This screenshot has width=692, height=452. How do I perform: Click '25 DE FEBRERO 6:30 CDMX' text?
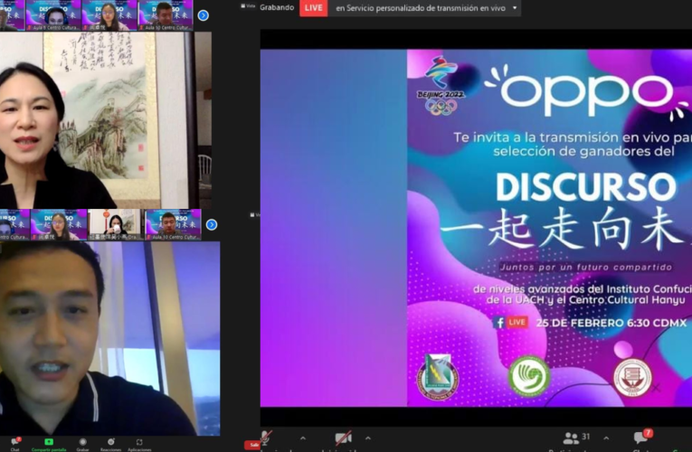(611, 323)
